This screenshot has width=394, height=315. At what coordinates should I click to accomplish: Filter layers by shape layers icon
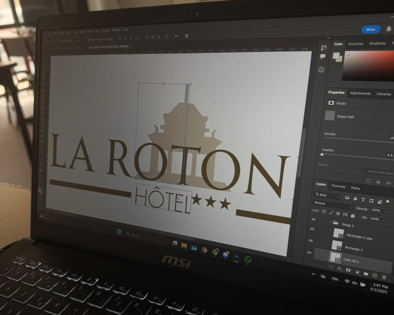pyautogui.click(x=371, y=201)
